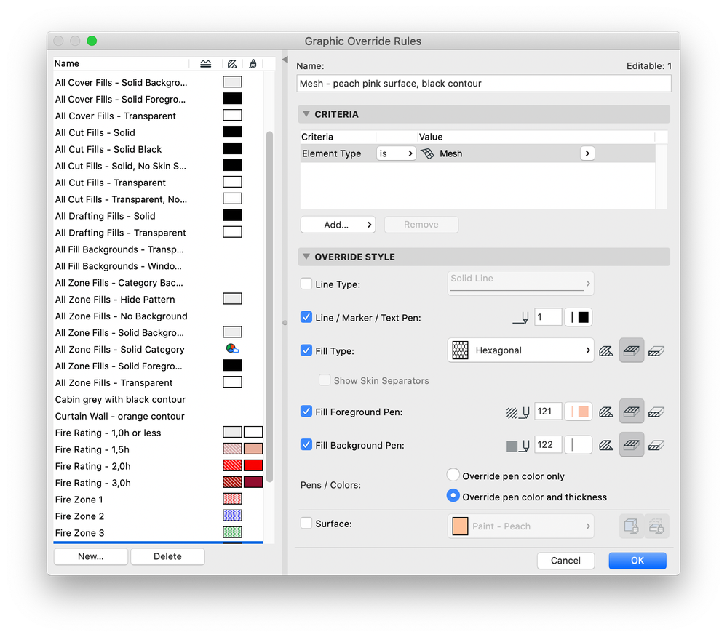Viewport: 727px width, 637px height.
Task: Select cover fill option in Fill Type row
Action: click(x=632, y=350)
